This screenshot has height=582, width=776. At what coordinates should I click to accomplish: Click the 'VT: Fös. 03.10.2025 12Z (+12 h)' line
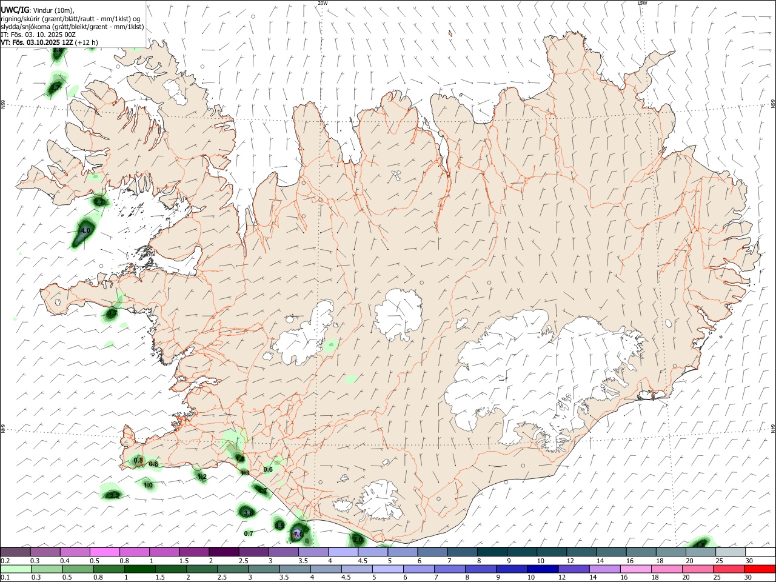(49, 42)
